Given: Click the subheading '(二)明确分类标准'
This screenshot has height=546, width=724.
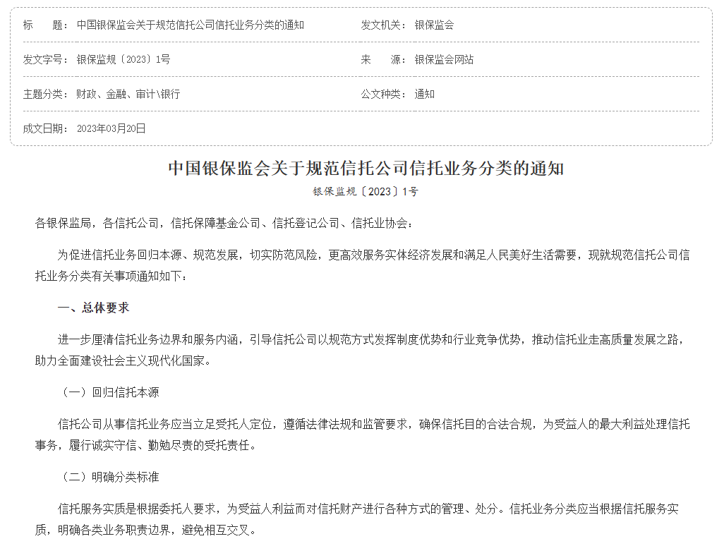Looking at the screenshot, I should (x=109, y=478).
